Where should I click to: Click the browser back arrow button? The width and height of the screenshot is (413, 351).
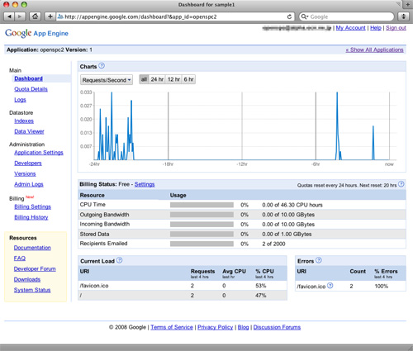9,17
